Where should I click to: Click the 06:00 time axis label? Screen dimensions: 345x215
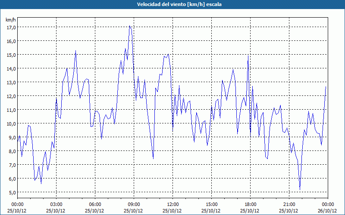click(x=95, y=205)
